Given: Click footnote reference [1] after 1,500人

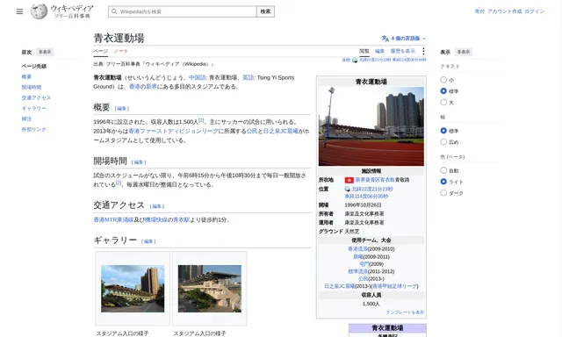Looking at the screenshot, I should [201, 120].
